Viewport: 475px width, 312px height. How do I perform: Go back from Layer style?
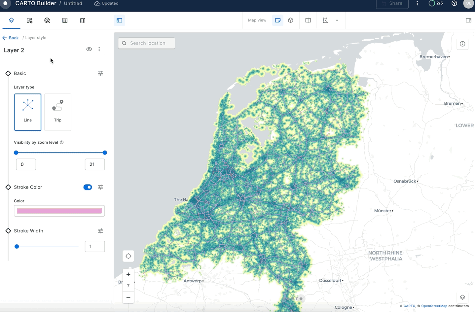[11, 37]
